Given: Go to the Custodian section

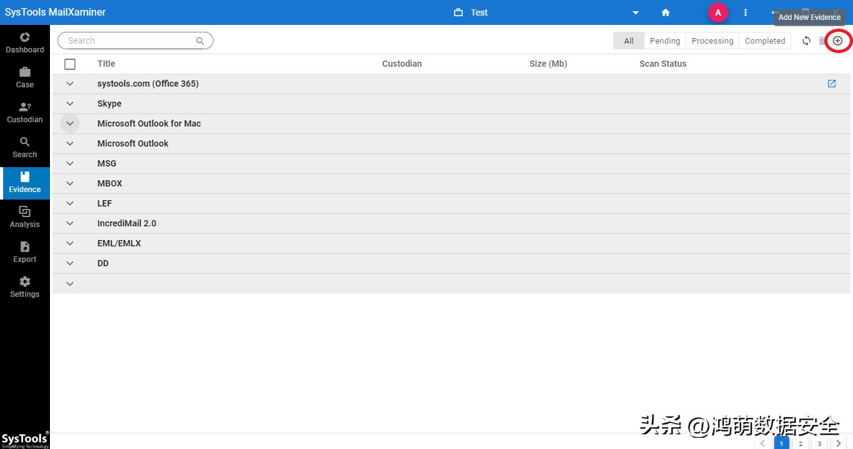Looking at the screenshot, I should [x=25, y=112].
